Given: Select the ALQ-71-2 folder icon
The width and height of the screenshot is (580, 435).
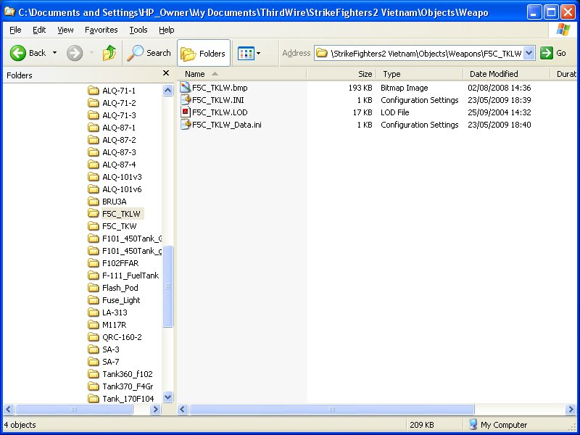Looking at the screenshot, I should [x=94, y=103].
